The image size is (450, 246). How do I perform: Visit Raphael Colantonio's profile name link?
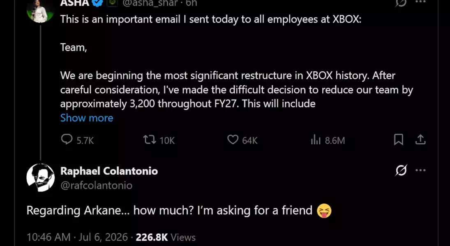[x=109, y=171]
